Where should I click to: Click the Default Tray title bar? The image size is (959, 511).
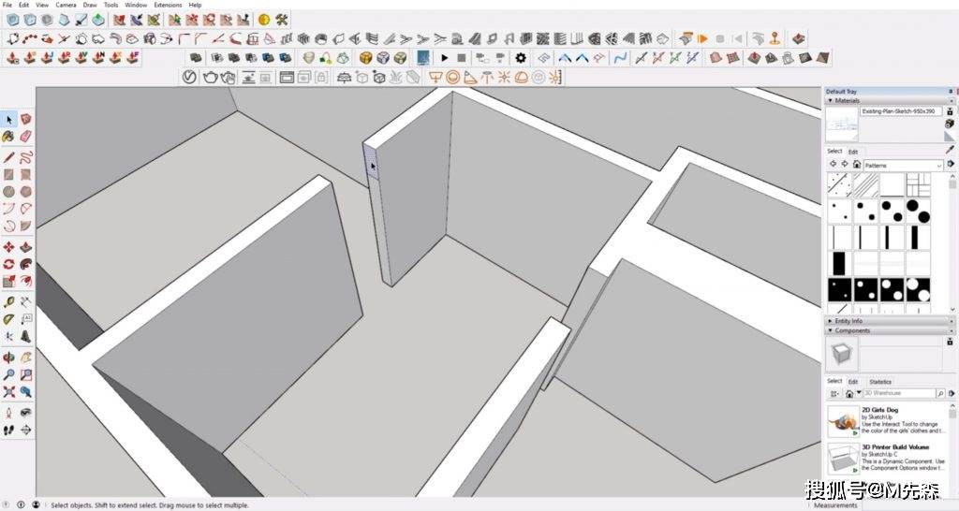[x=890, y=92]
